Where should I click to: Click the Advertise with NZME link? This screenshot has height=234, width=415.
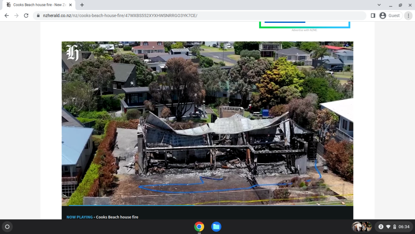tap(304, 30)
